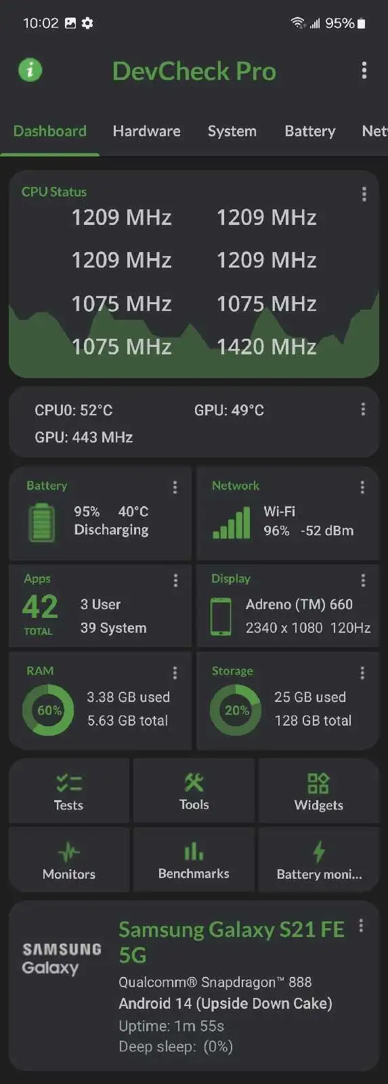Open Battery card three-dot menu

tap(175, 487)
